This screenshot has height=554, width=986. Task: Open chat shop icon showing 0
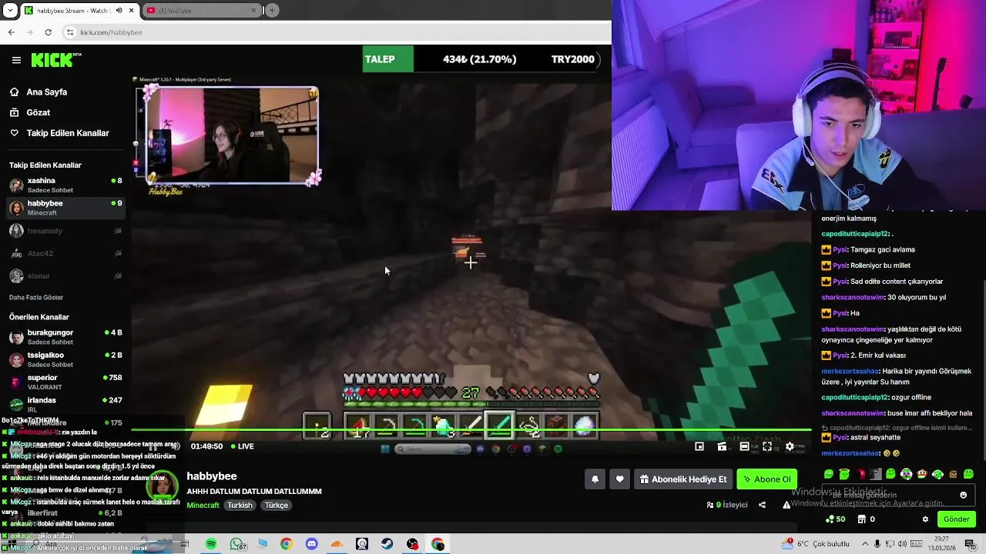[x=867, y=519]
